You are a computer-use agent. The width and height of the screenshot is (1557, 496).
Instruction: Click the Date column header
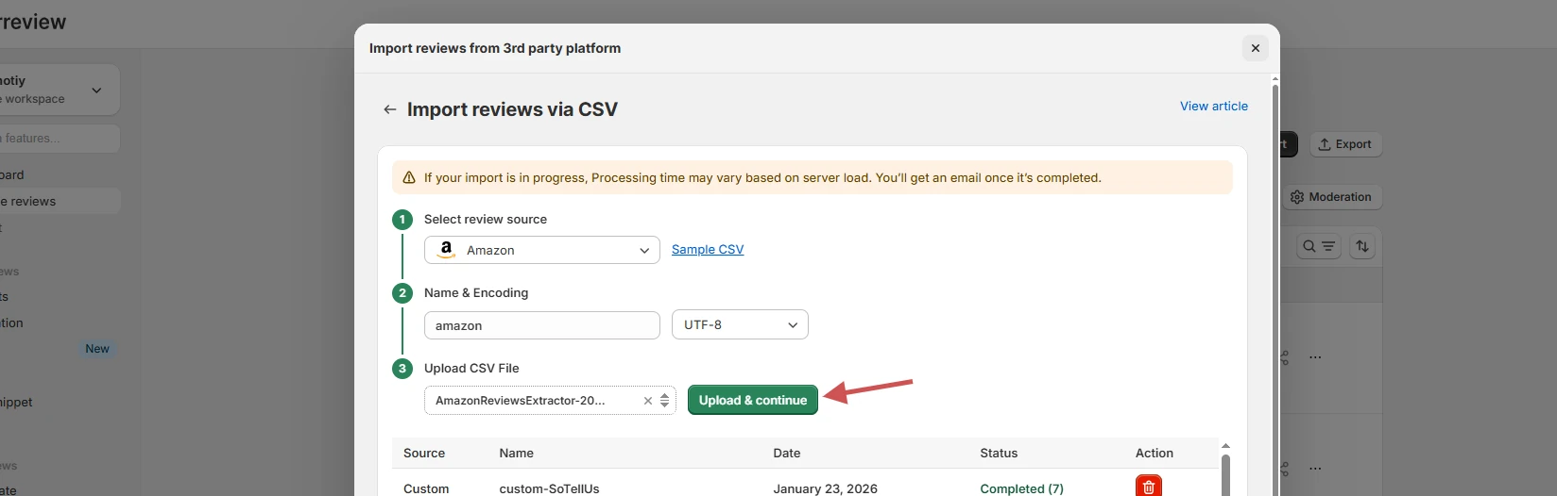coord(787,453)
